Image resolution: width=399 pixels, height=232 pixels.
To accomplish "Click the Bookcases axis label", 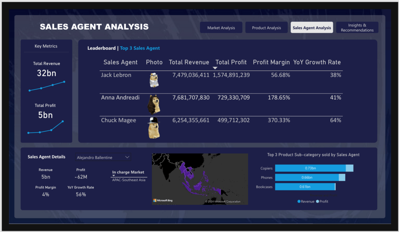I will (x=264, y=187).
